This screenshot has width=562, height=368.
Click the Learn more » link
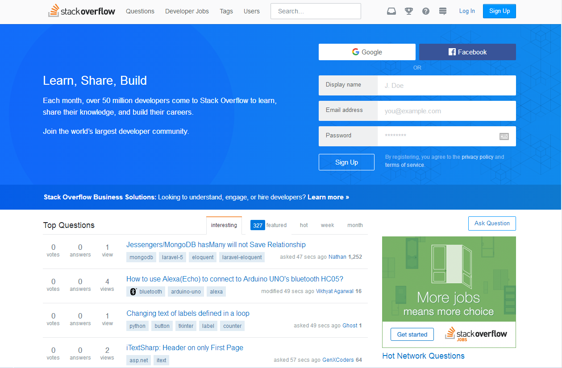click(x=329, y=197)
